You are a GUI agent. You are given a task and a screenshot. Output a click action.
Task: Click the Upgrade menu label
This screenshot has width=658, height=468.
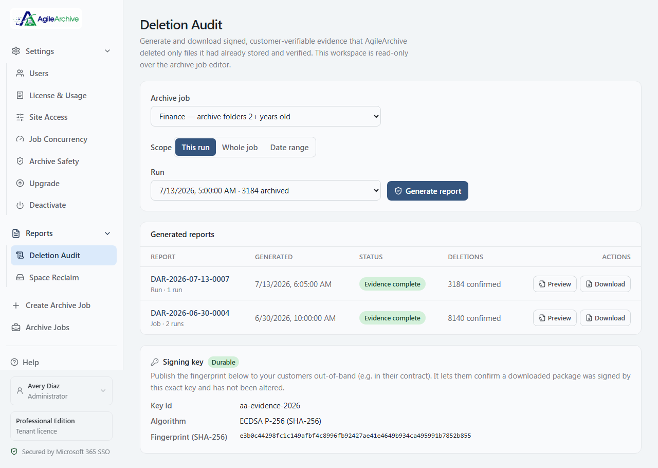point(44,184)
